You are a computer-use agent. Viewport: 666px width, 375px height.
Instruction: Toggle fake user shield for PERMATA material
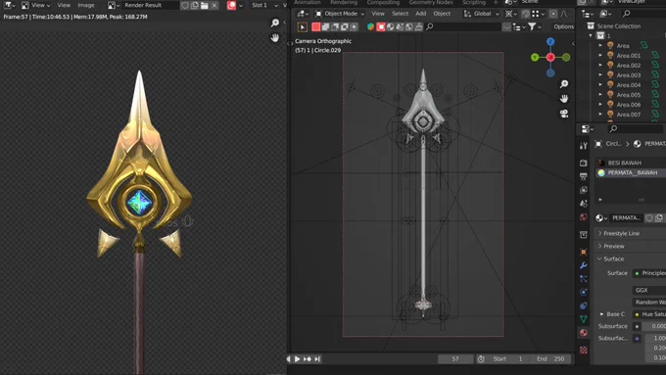[649, 218]
